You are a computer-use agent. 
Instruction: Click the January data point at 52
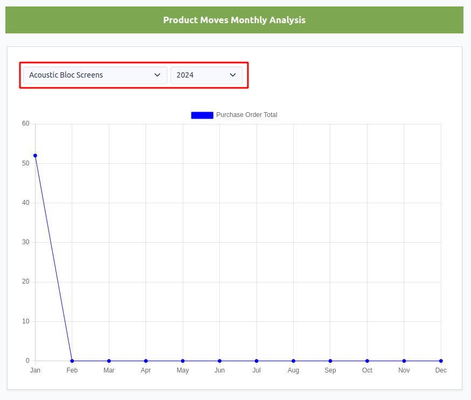[x=35, y=156]
